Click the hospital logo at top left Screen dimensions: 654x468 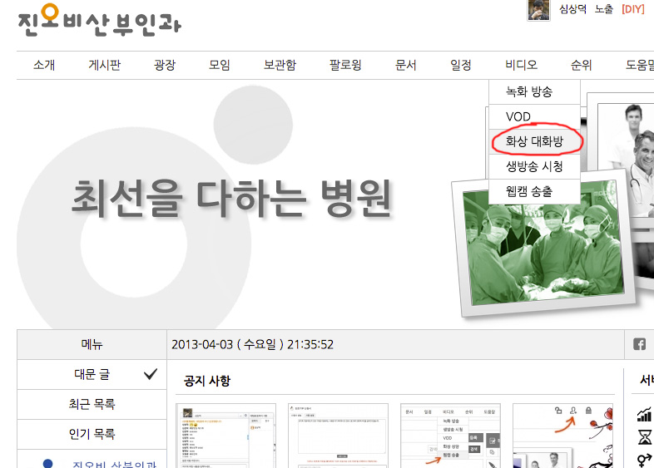point(98,18)
